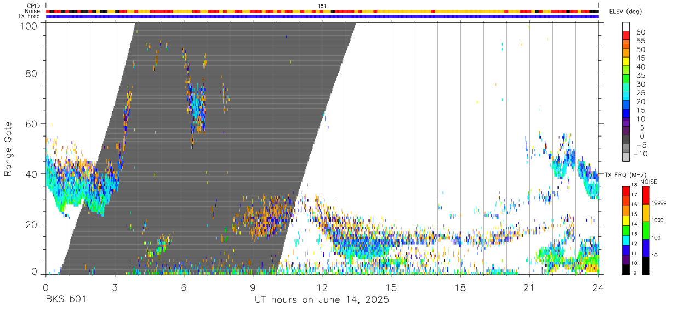Select the 100 tick on the Range Gate axis
The width and height of the screenshot is (673, 311).
30,26
